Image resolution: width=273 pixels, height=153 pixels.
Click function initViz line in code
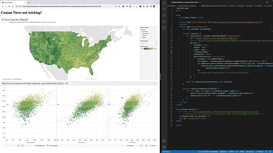192,34
